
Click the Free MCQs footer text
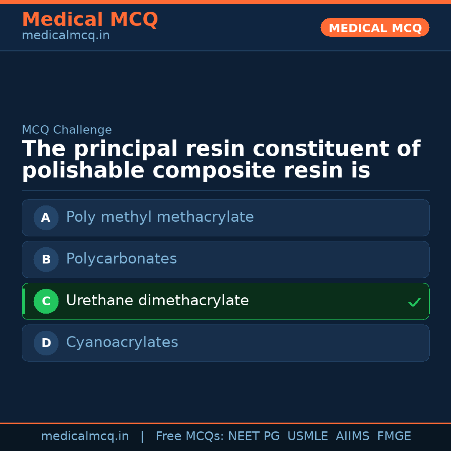point(190,436)
